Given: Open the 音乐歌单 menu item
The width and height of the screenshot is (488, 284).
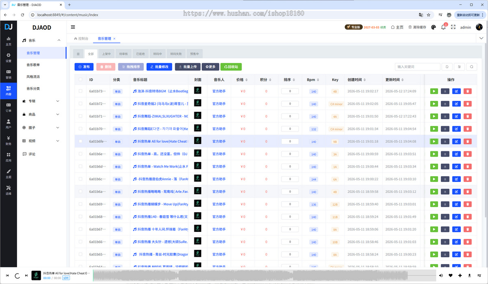Looking at the screenshot, I should tap(33, 65).
